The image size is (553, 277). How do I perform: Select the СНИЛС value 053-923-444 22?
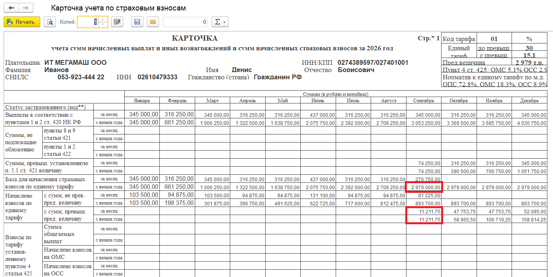pos(80,77)
